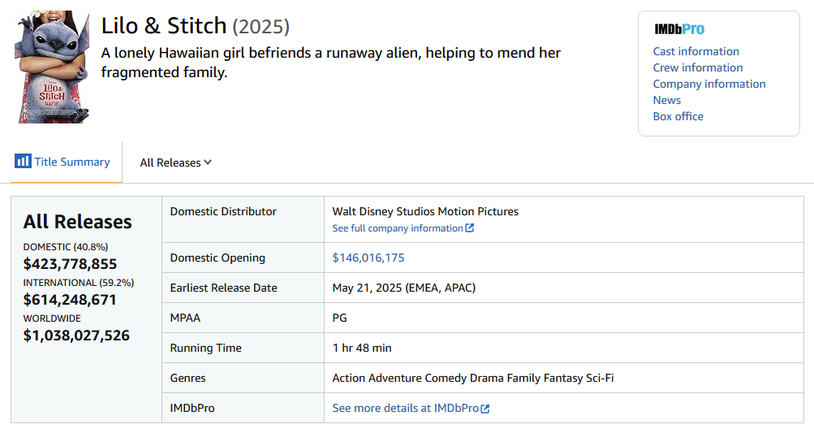The image size is (814, 433).
Task: Click external-link icon beside full company information
Action: (x=470, y=228)
